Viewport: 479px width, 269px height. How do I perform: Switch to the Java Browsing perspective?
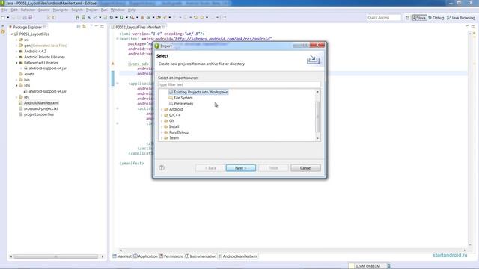[x=461, y=18]
